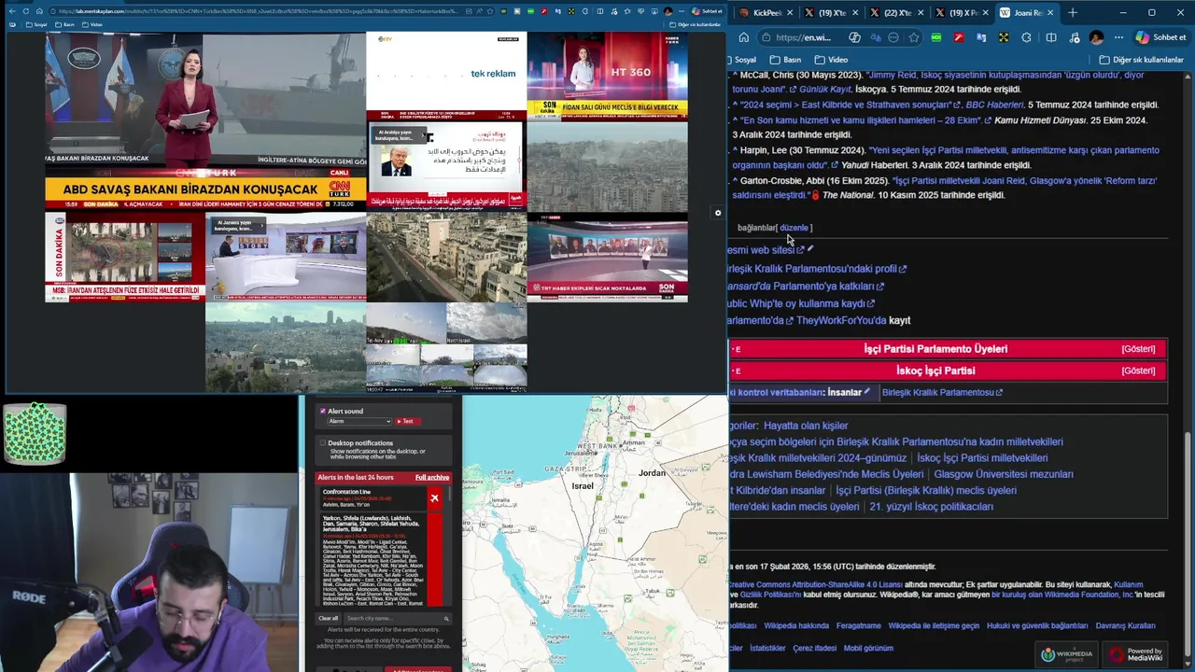Select the TRT Haber stream tile
Viewport: 1195px width, 672px height.
(607, 258)
